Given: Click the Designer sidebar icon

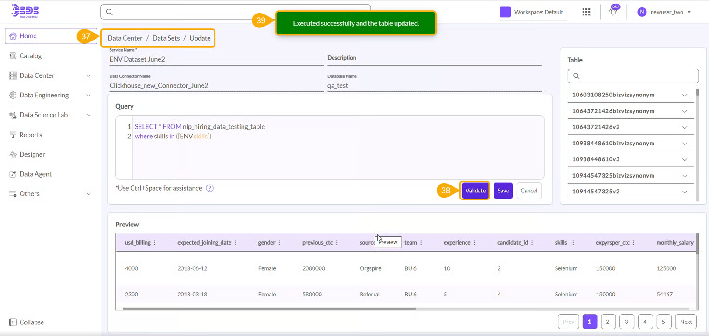Looking at the screenshot, I should 13,154.
